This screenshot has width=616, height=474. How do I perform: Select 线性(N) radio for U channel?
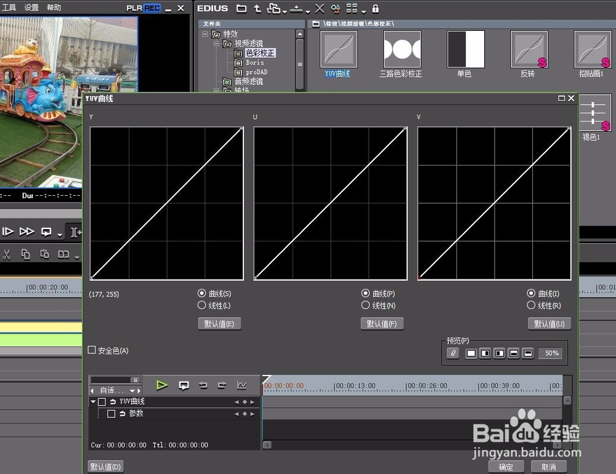(365, 305)
